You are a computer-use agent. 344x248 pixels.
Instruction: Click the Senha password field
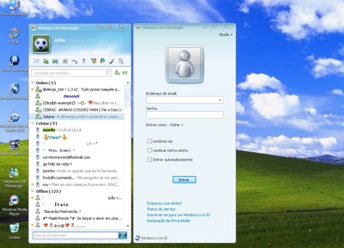[x=184, y=115]
